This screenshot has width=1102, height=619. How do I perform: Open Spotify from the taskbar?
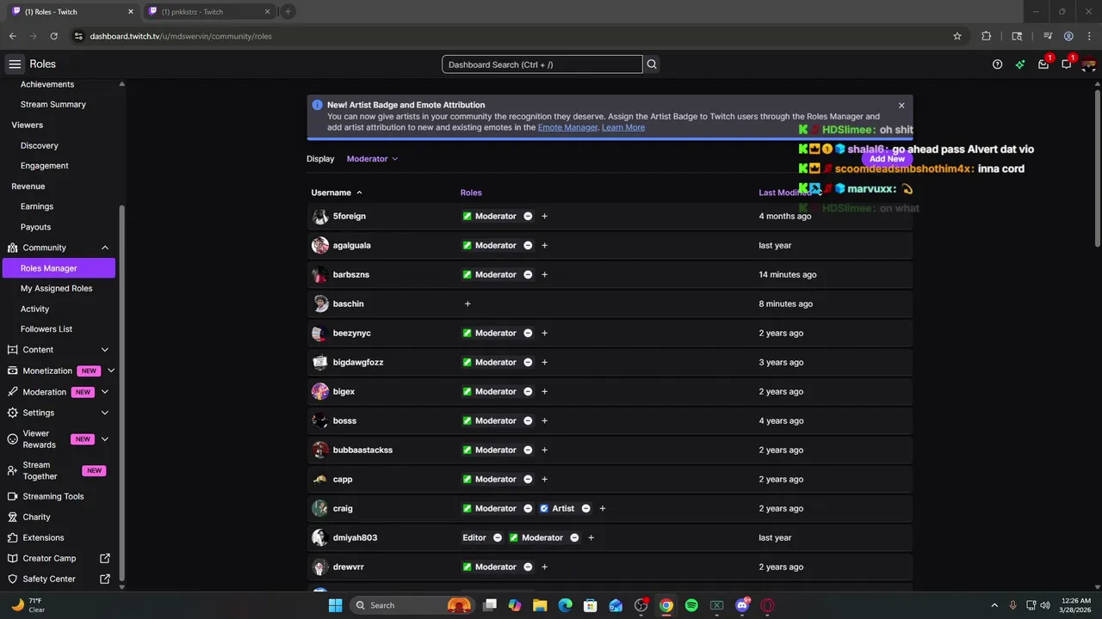(691, 605)
